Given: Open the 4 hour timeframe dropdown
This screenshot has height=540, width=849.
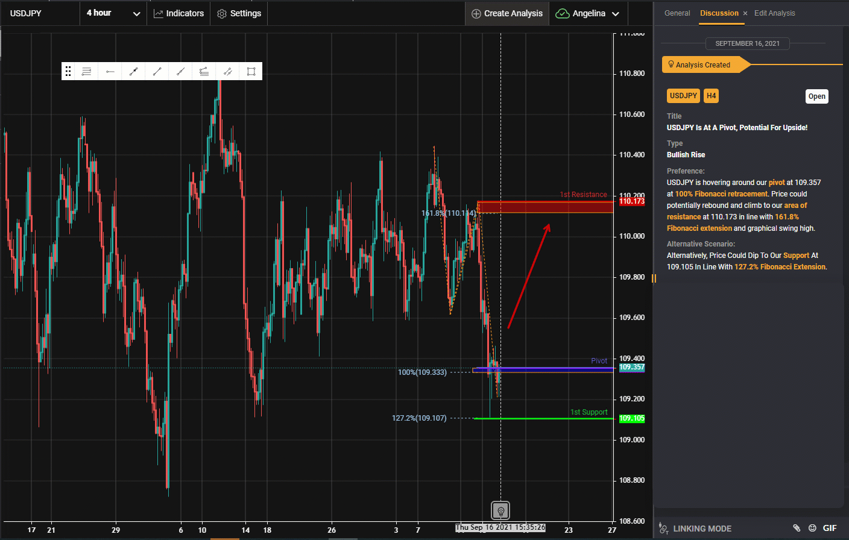Looking at the screenshot, I should (x=113, y=13).
